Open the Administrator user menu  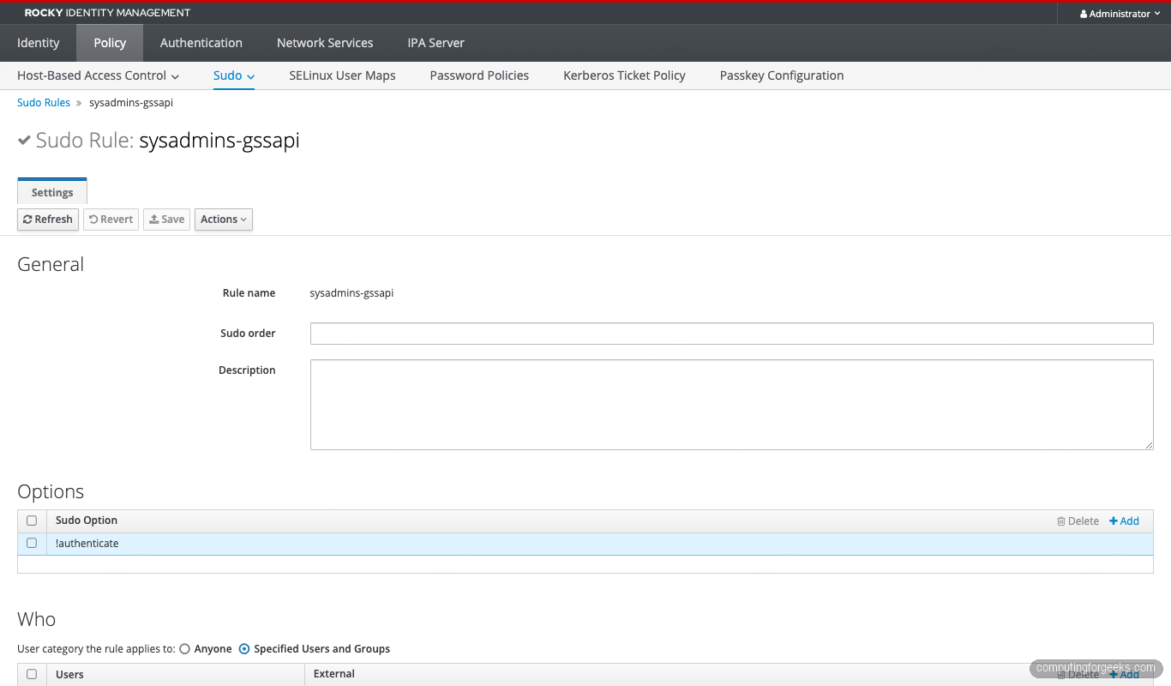click(x=1120, y=14)
